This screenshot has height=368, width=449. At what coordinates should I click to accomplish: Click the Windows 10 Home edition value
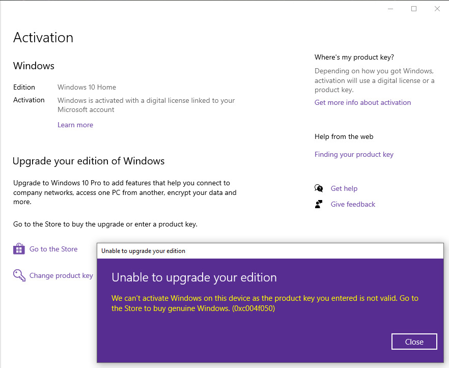pyautogui.click(x=87, y=87)
